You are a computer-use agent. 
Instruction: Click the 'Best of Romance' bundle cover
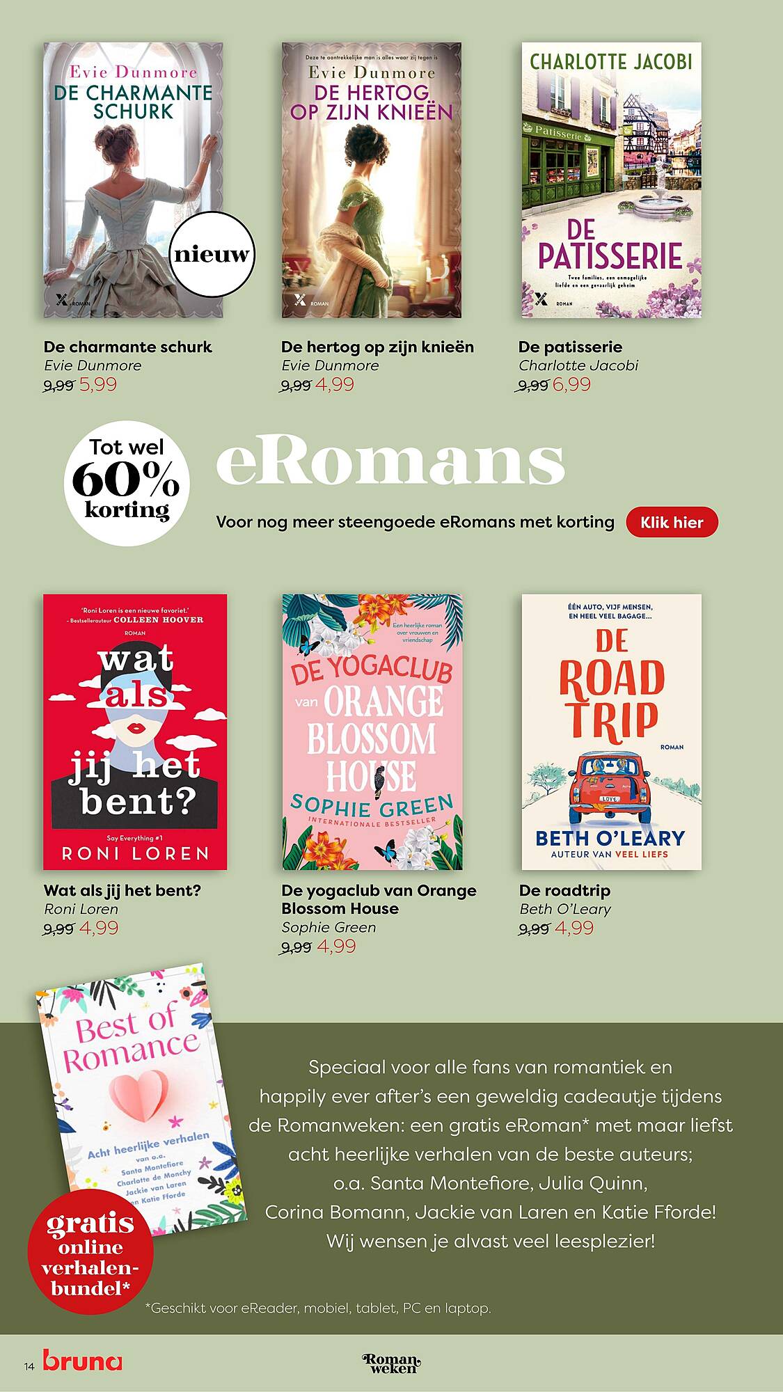[141, 1093]
